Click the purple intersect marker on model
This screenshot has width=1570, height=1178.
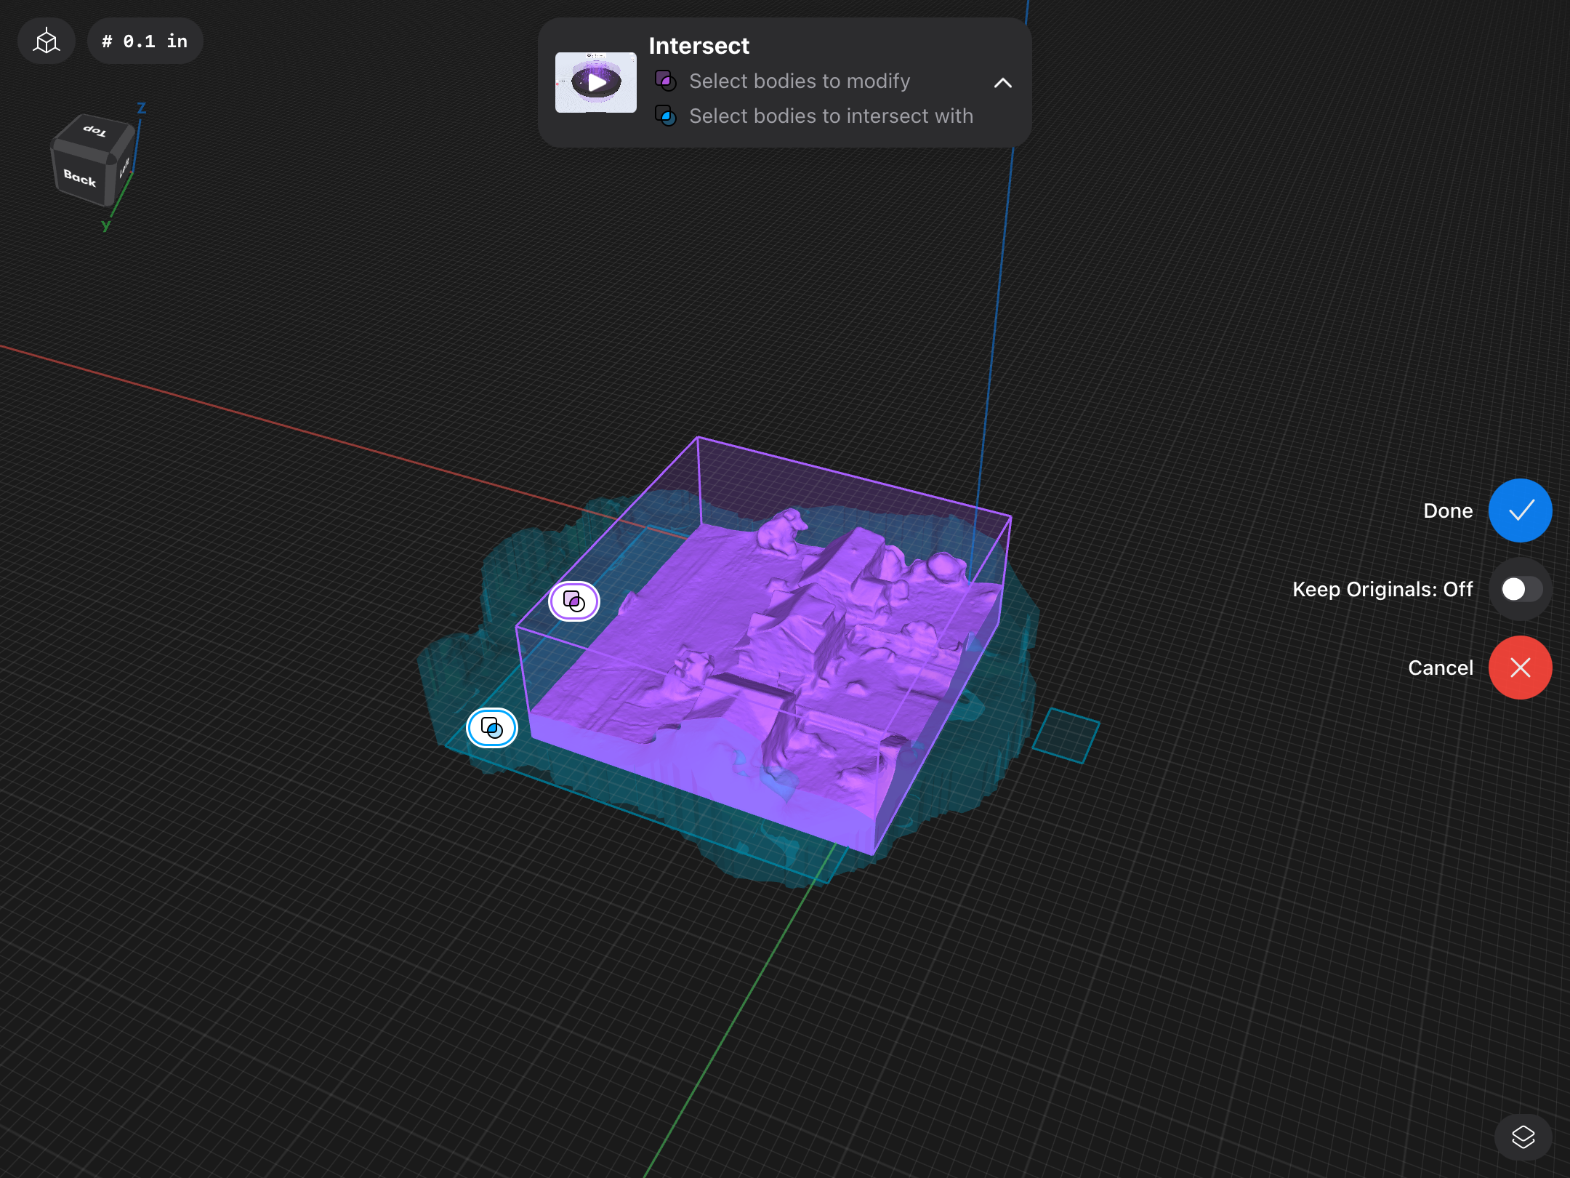(574, 601)
